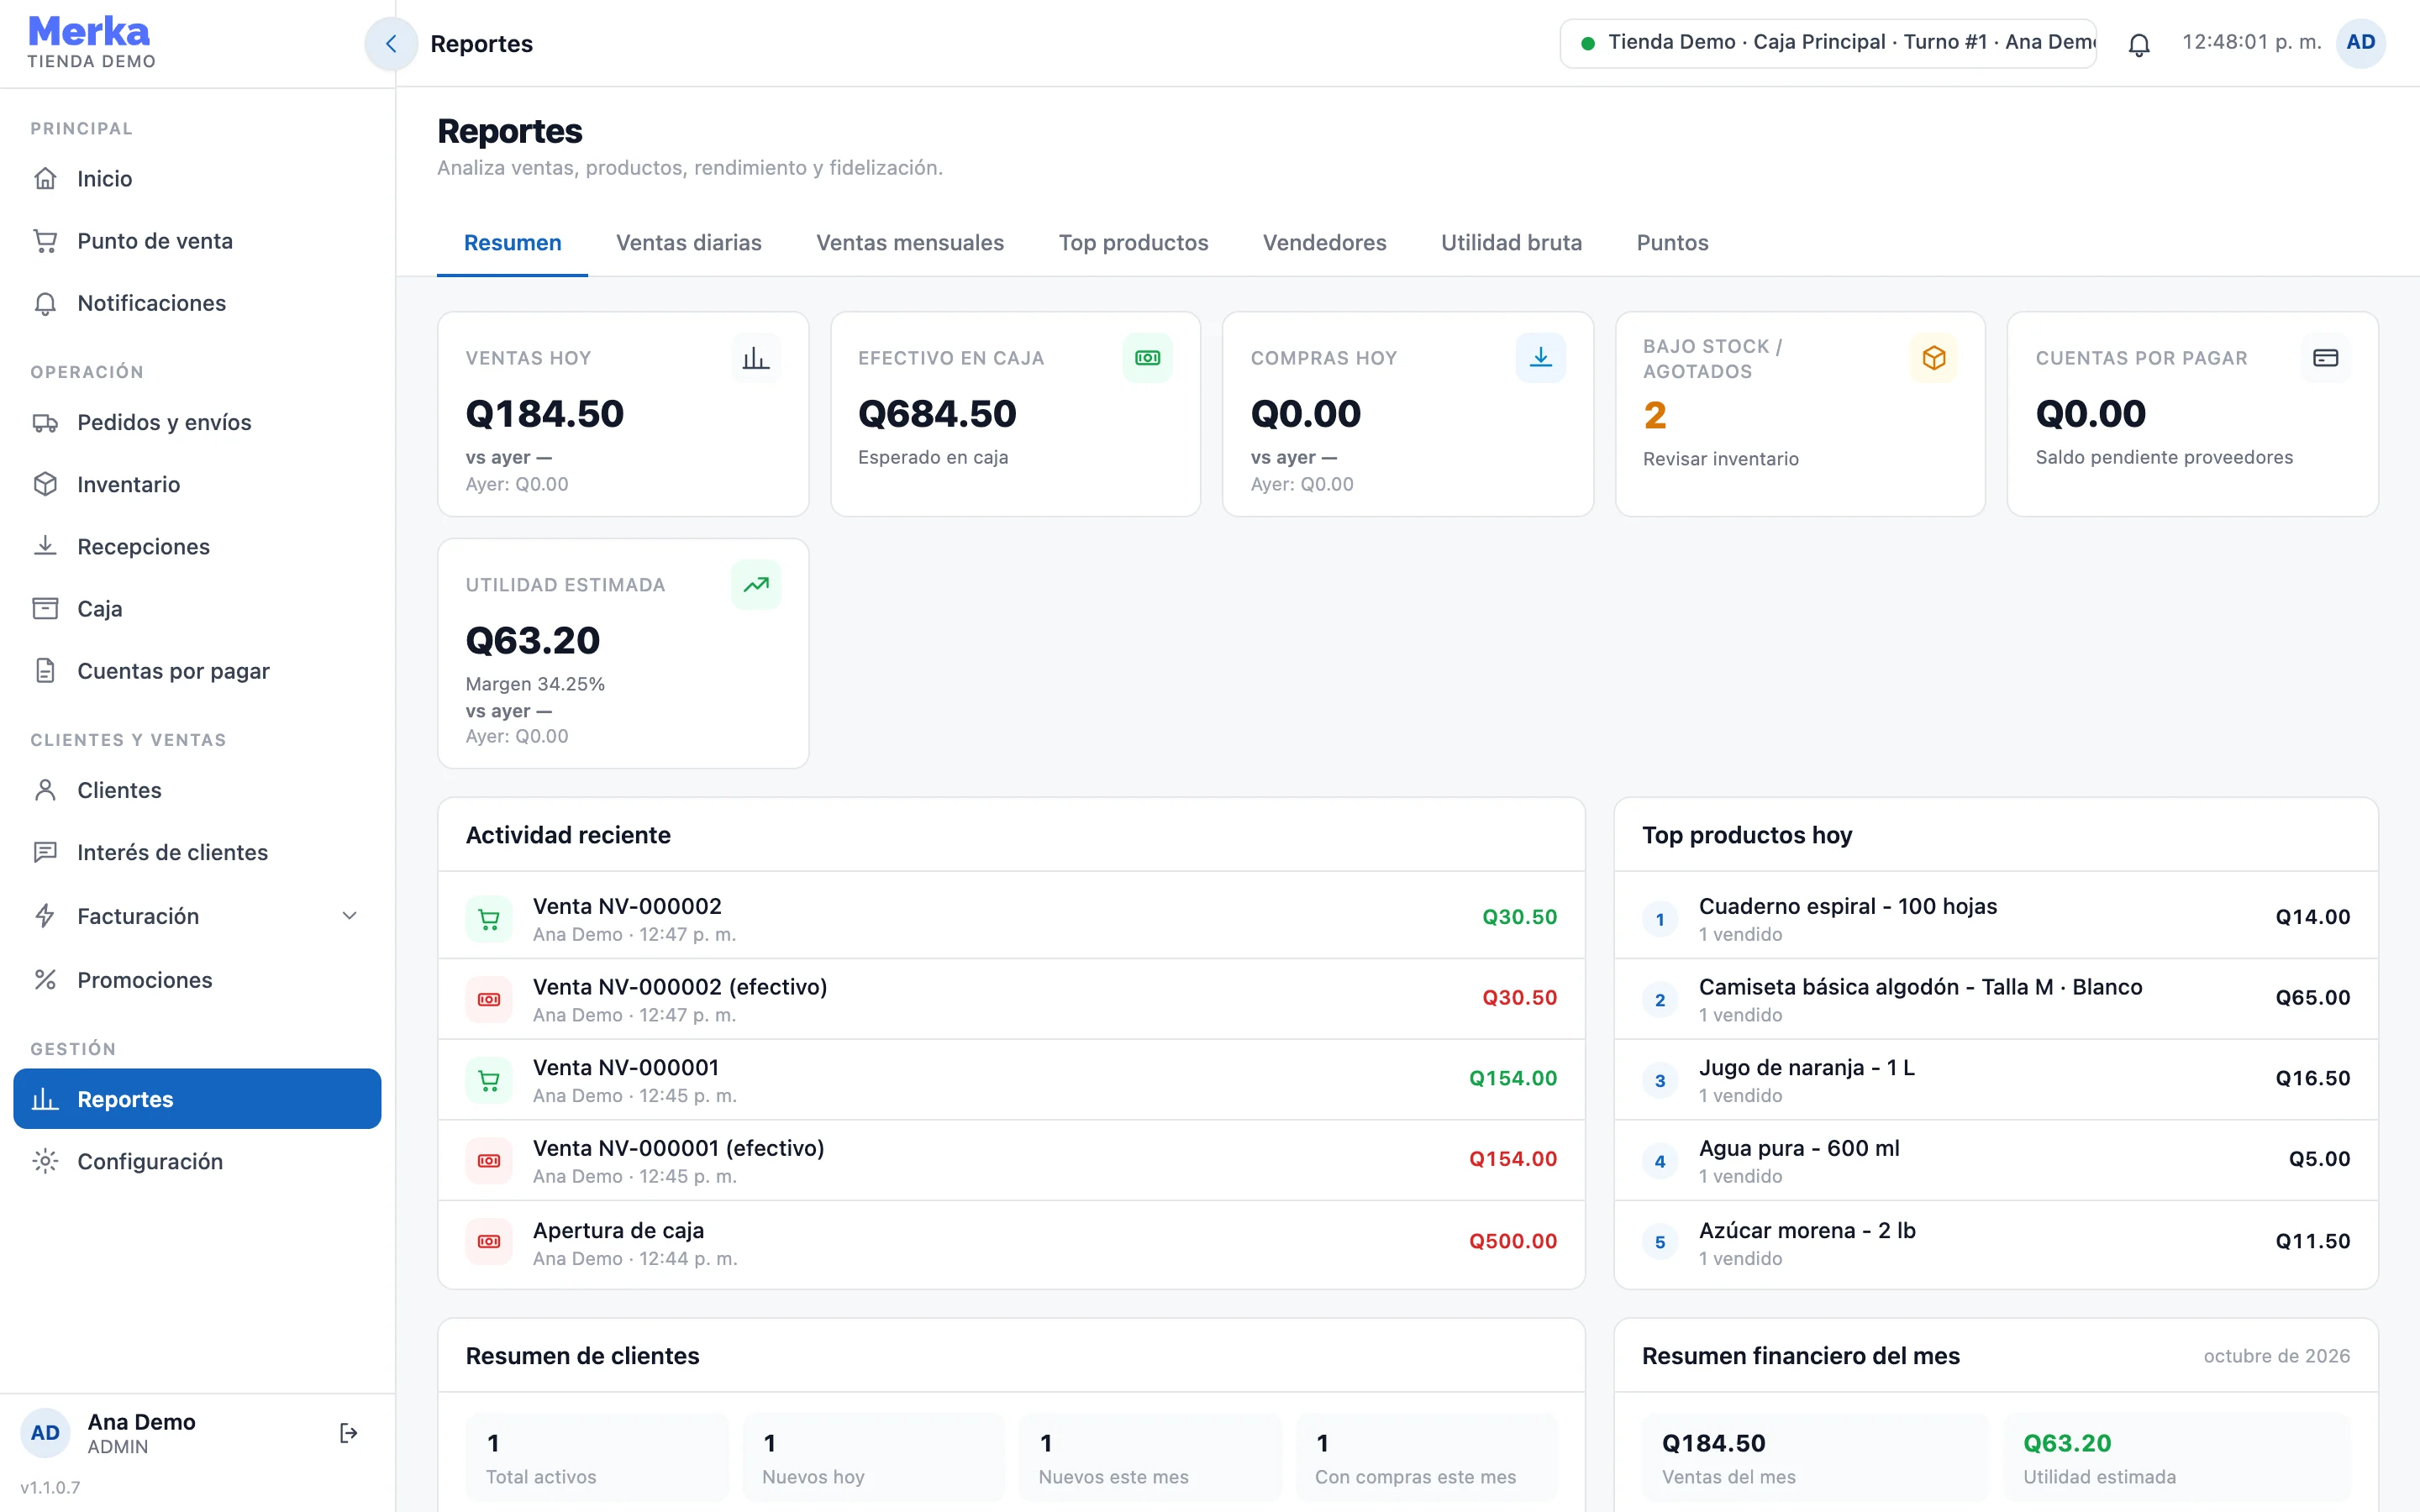Image resolution: width=2420 pixels, height=1512 pixels.
Task: Click the box icon in Bajo Stock card
Action: click(x=1933, y=358)
